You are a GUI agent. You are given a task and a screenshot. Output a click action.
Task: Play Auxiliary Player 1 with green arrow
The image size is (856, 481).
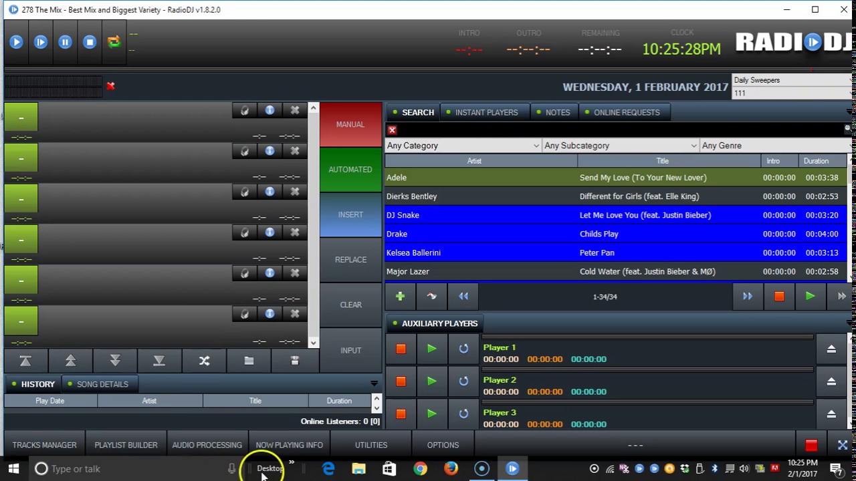pyautogui.click(x=432, y=349)
